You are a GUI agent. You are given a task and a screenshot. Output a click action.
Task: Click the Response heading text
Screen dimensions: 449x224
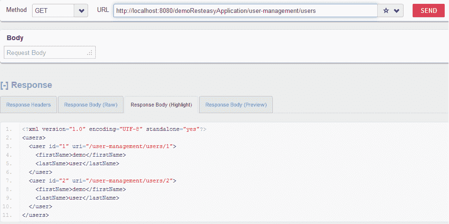click(32, 85)
